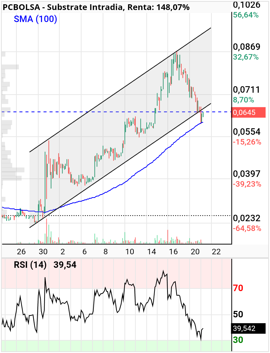The height and width of the screenshot is (353, 270).
Task: Click the percentage label 8,70%
Action: [244, 100]
